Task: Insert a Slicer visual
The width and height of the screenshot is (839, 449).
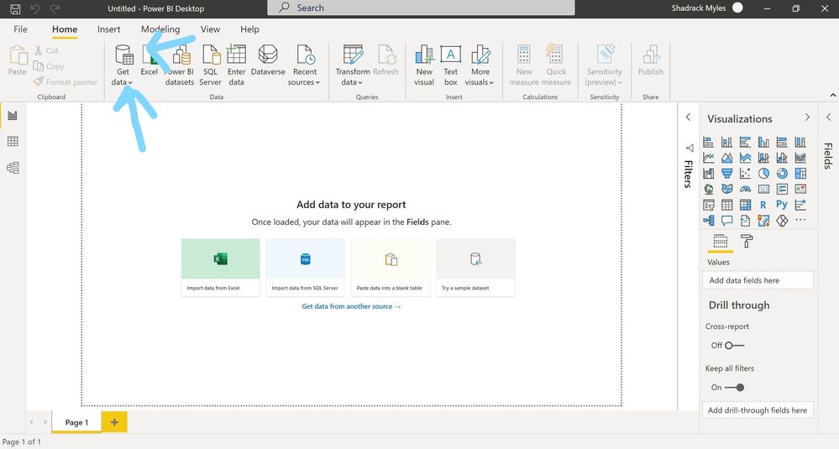Action: [x=709, y=205]
